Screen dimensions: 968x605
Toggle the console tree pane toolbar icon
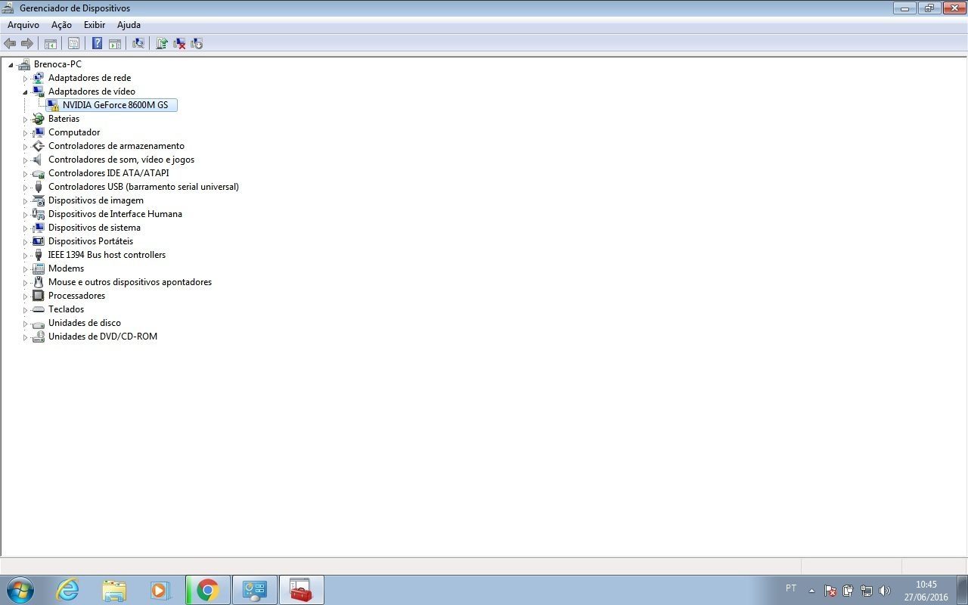(51, 44)
